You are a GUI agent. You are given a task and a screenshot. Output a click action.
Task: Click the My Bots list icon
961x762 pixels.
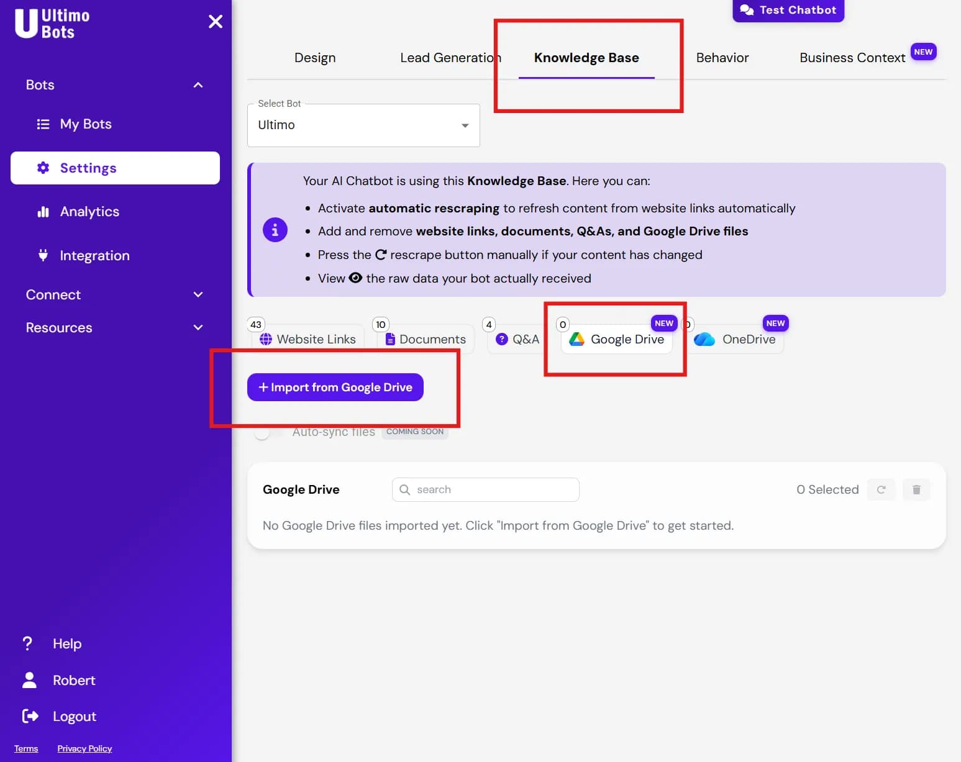[x=42, y=124]
